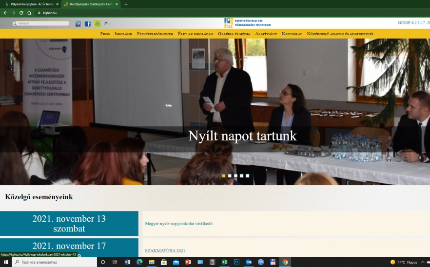This screenshot has width=430, height=267.
Task: Click the 2021. november 17 date box
Action: (69, 248)
